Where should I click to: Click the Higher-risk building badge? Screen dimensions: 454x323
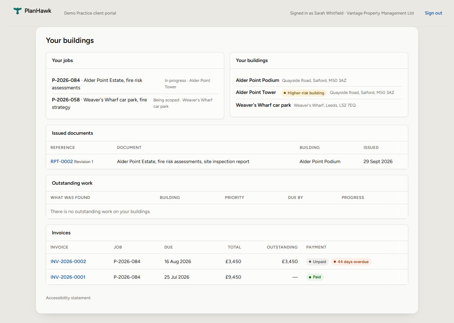(x=304, y=93)
